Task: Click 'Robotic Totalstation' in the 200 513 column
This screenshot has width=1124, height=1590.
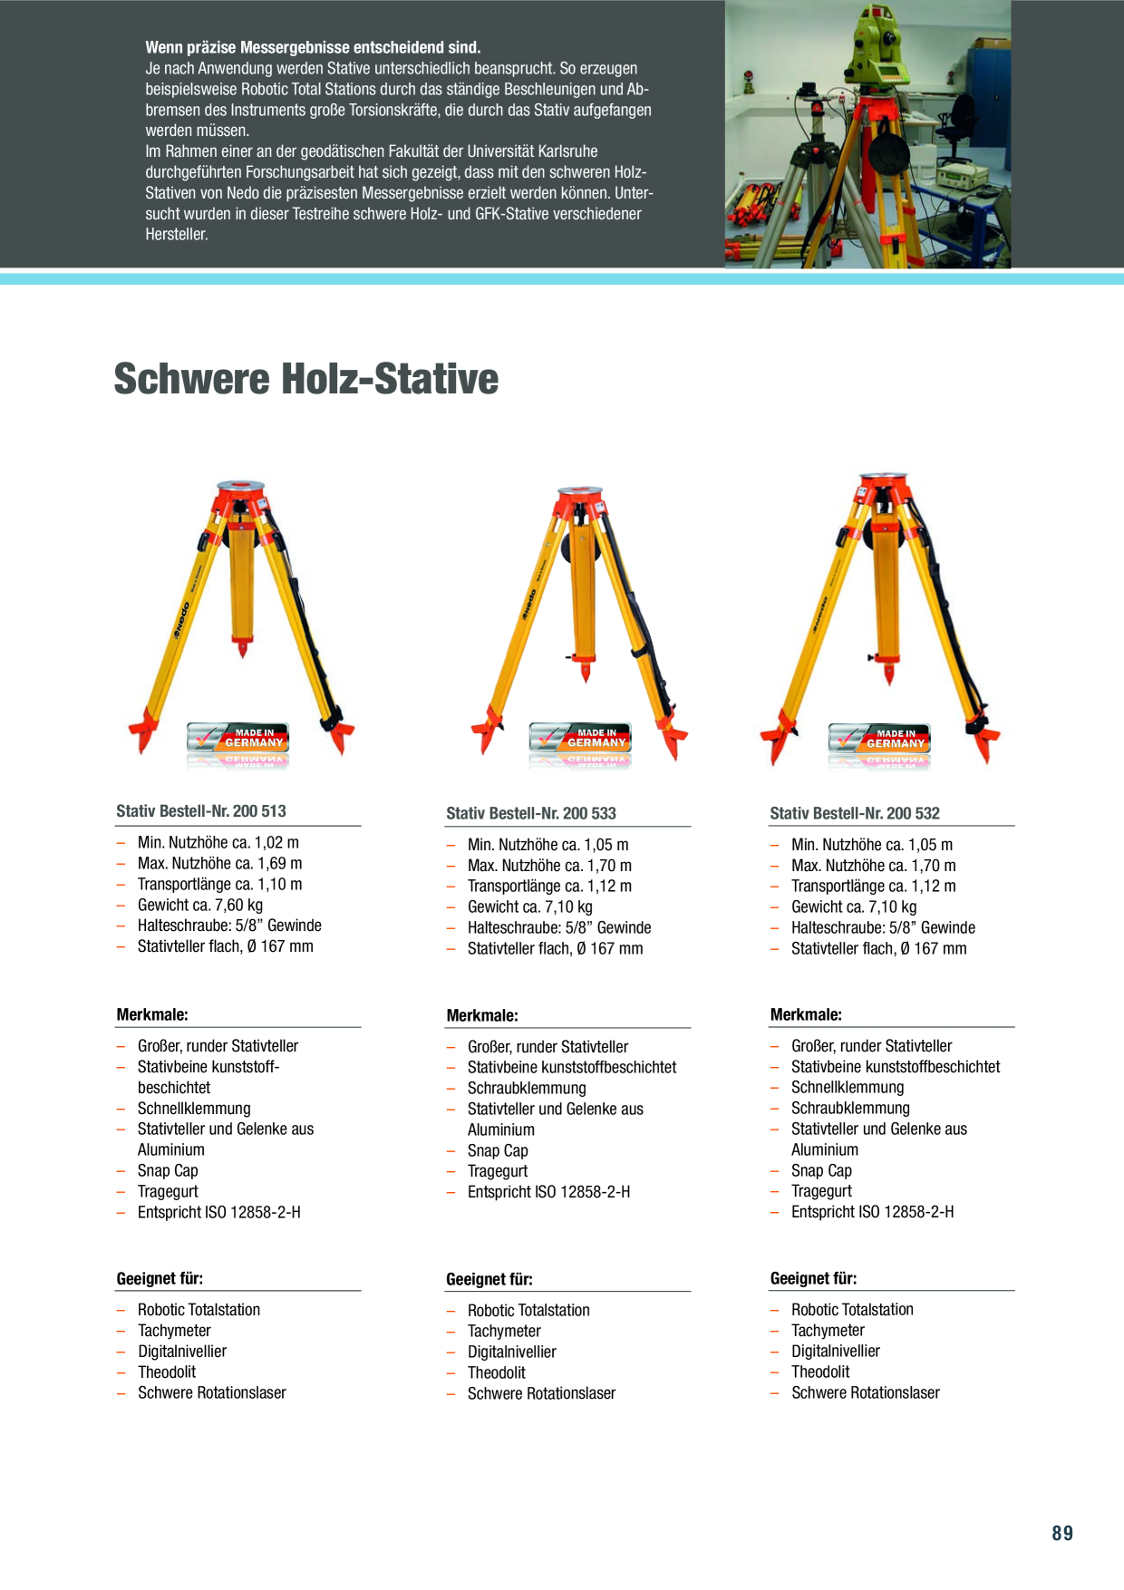Action: [199, 1310]
